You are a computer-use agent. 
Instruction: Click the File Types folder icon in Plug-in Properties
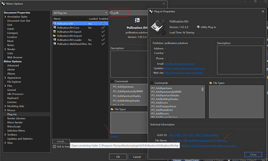click(x=211, y=83)
